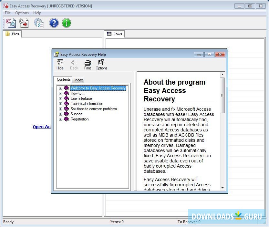Click the add recovery file toolbar icon
The image size is (269, 227).
coord(24,23)
